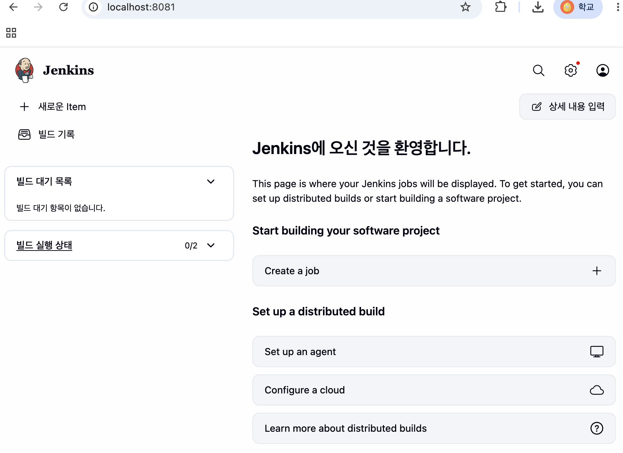Click the 상세 내용 입력 button
The height and width of the screenshot is (453, 623).
[567, 107]
